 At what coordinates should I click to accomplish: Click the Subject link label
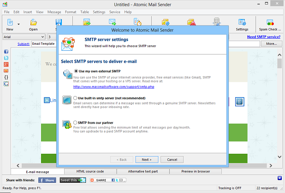coord(24,44)
